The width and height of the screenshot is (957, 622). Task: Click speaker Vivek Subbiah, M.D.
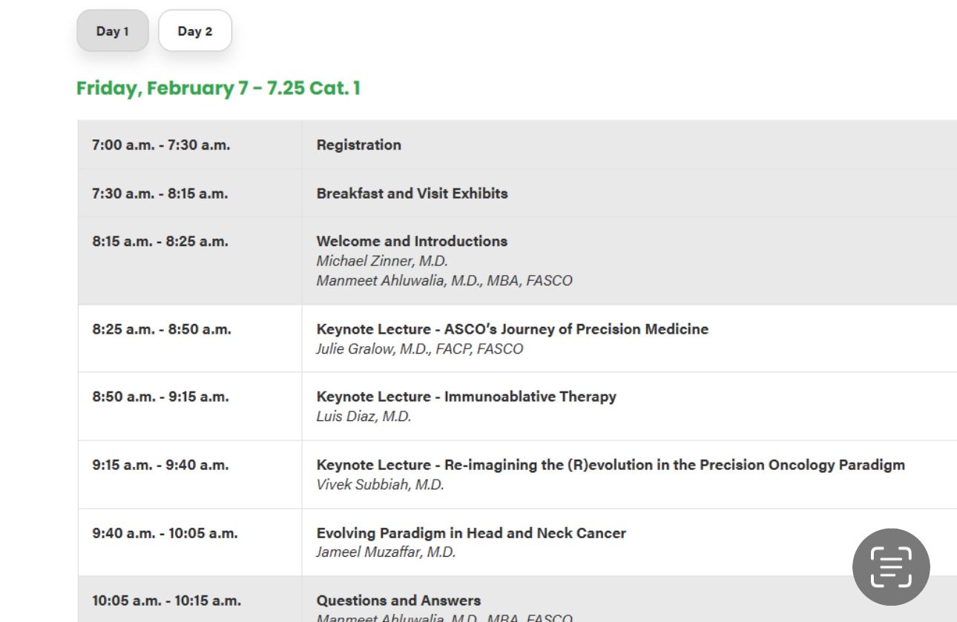(380, 485)
